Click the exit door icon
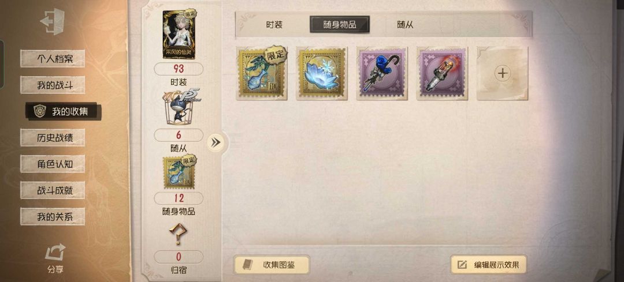The image size is (624, 282). tap(53, 22)
